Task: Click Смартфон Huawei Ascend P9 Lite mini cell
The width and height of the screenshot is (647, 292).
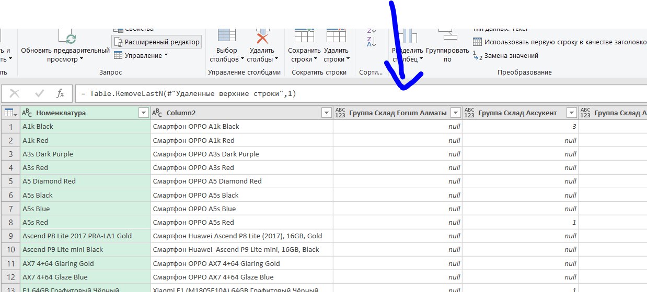Action: [x=242, y=249]
